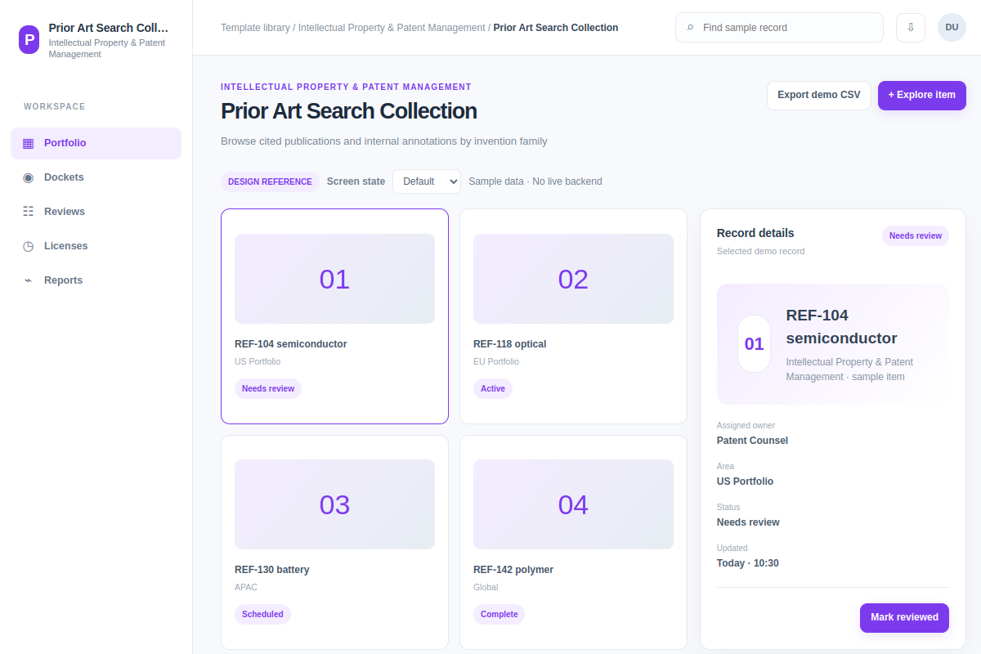Open the Screen state dropdown
Viewport: 981px width, 654px height.
(x=427, y=181)
